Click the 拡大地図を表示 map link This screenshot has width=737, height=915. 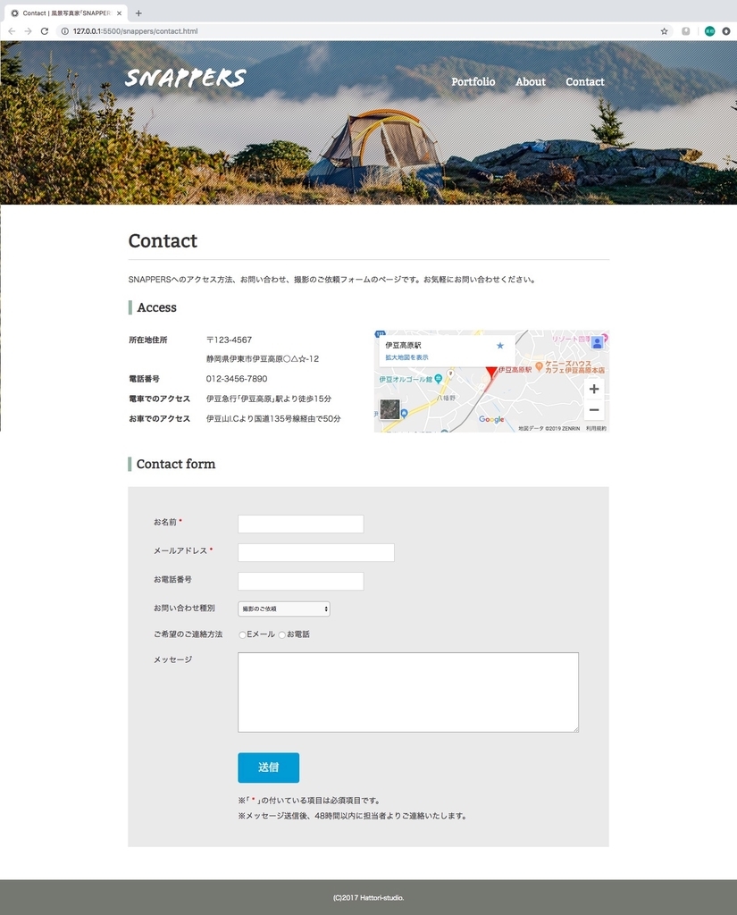406,357
